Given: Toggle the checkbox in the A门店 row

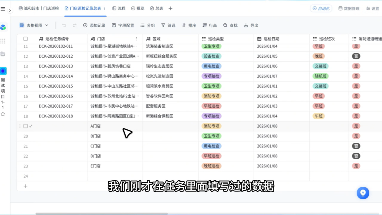Looking at the screenshot, I should pyautogui.click(x=25, y=126).
